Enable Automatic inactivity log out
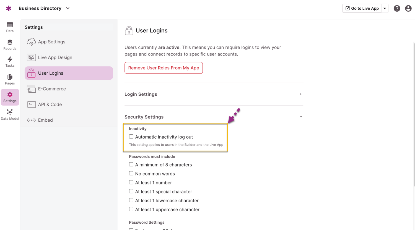The image size is (415, 230). tap(131, 136)
